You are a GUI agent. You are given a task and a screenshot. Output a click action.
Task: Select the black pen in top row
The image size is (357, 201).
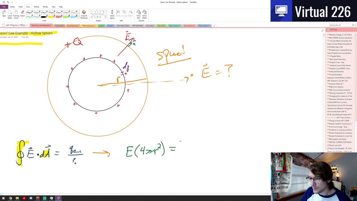click(x=30, y=12)
